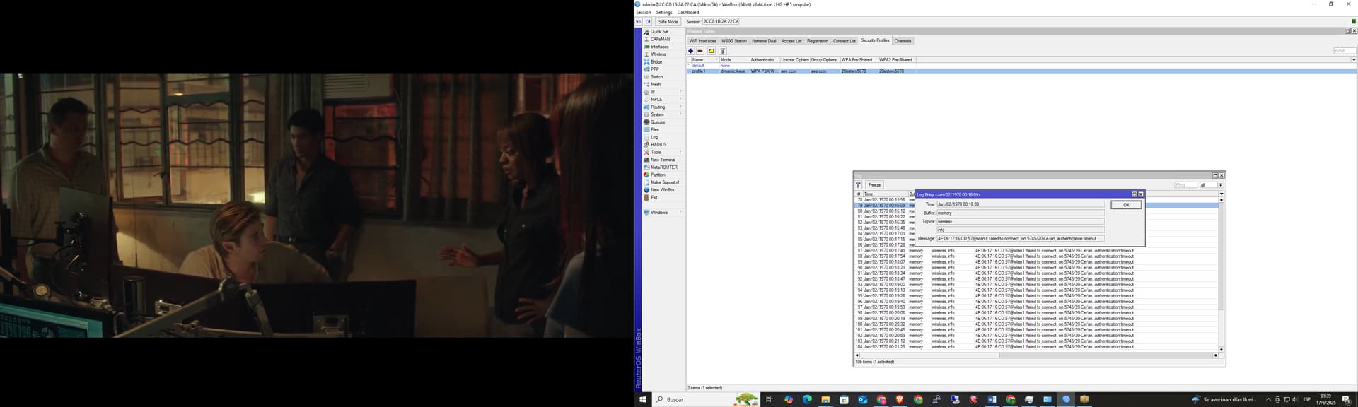
Task: Open the 'all' topic dropdown in Log
Action: [1221, 185]
